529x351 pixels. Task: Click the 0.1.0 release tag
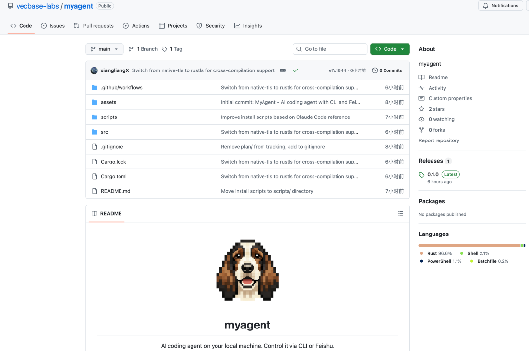coord(433,174)
